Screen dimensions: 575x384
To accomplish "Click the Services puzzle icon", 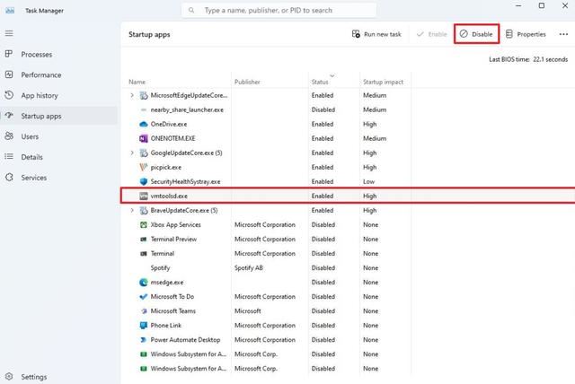I will click(x=9, y=177).
